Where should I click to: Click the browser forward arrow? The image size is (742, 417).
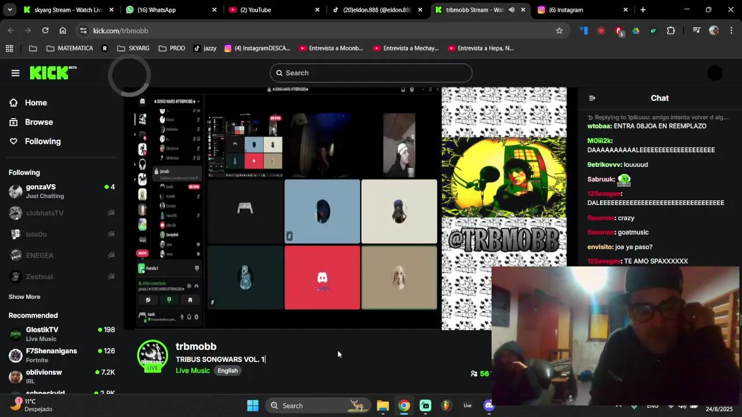28,31
